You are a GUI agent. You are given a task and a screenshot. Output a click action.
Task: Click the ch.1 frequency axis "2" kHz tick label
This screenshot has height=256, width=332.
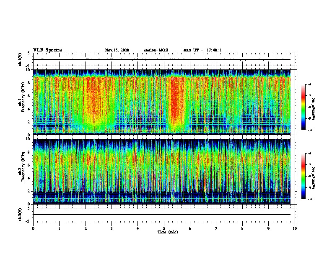coord(29,122)
